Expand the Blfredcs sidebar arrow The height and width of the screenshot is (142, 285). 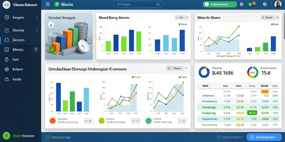36,49
